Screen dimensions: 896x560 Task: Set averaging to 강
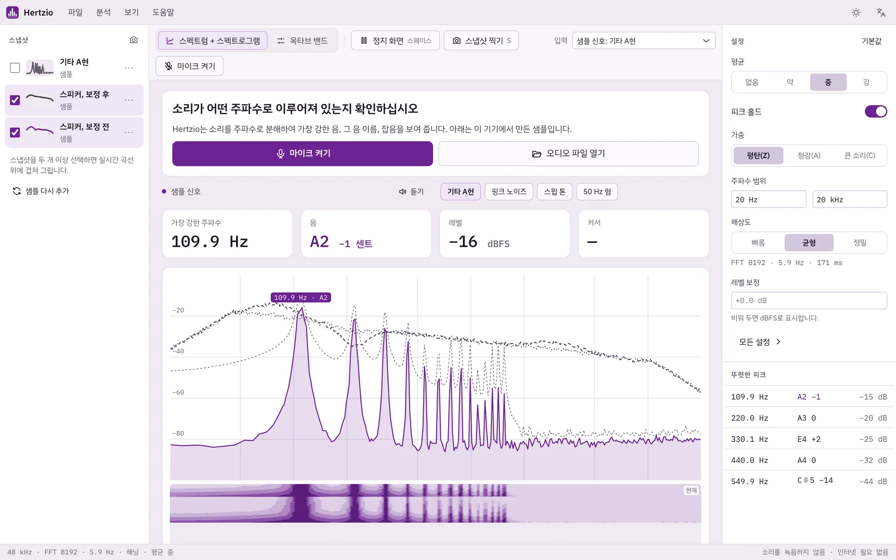866,82
